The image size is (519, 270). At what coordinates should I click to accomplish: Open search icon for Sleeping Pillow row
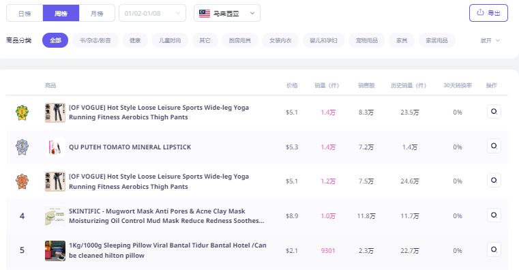pyautogui.click(x=494, y=250)
